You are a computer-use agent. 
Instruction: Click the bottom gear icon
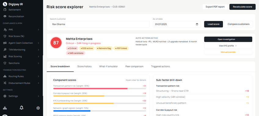point(38,108)
